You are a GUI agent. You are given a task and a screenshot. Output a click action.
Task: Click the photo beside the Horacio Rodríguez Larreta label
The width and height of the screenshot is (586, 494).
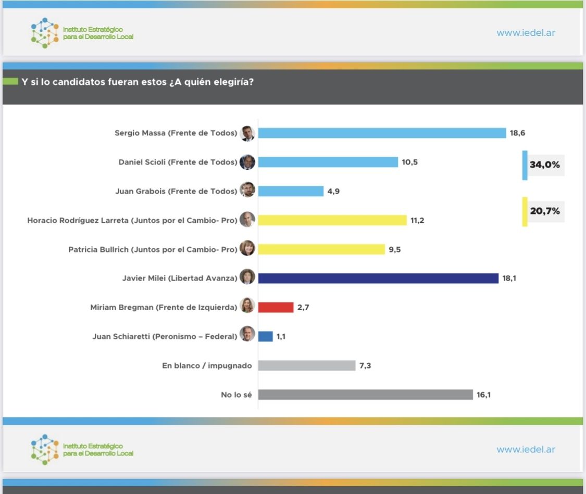click(247, 220)
